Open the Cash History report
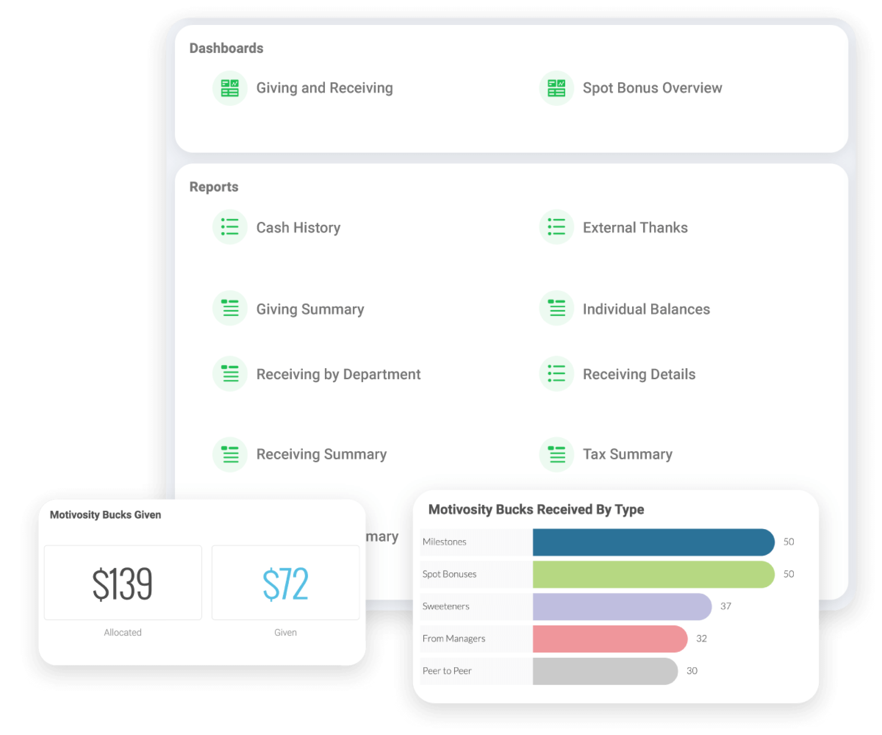 298,228
